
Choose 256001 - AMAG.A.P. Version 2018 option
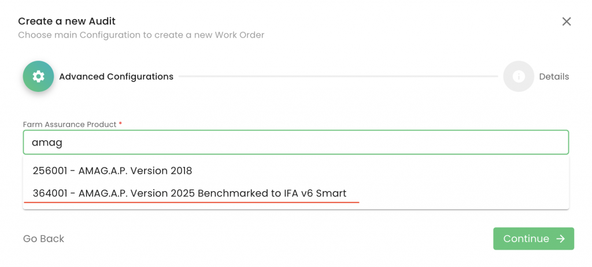tap(113, 171)
